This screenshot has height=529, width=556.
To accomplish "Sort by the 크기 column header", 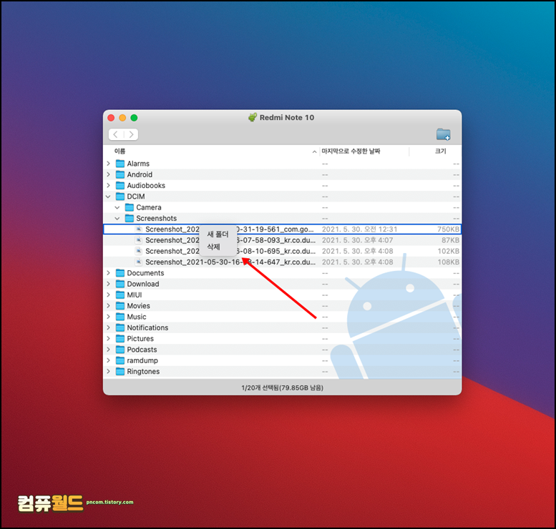I will coord(441,152).
